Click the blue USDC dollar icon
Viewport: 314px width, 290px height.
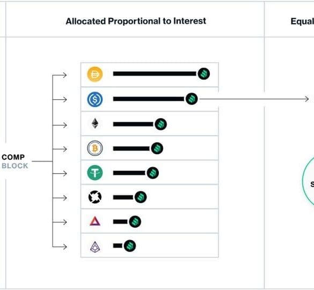pyautogui.click(x=95, y=99)
